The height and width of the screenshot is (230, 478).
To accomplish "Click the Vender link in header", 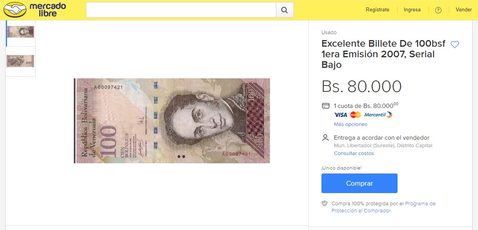I will click(463, 10).
